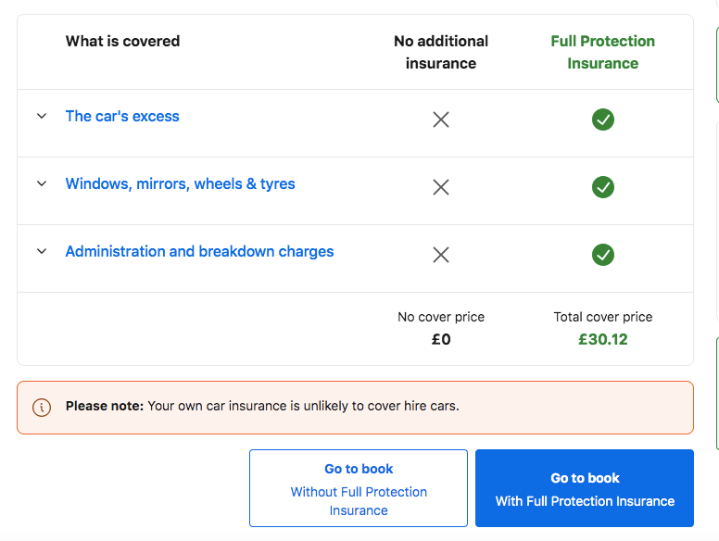Viewport: 719px width, 541px height.
Task: Click X icon for administration and breakdown charges
Action: (x=441, y=255)
